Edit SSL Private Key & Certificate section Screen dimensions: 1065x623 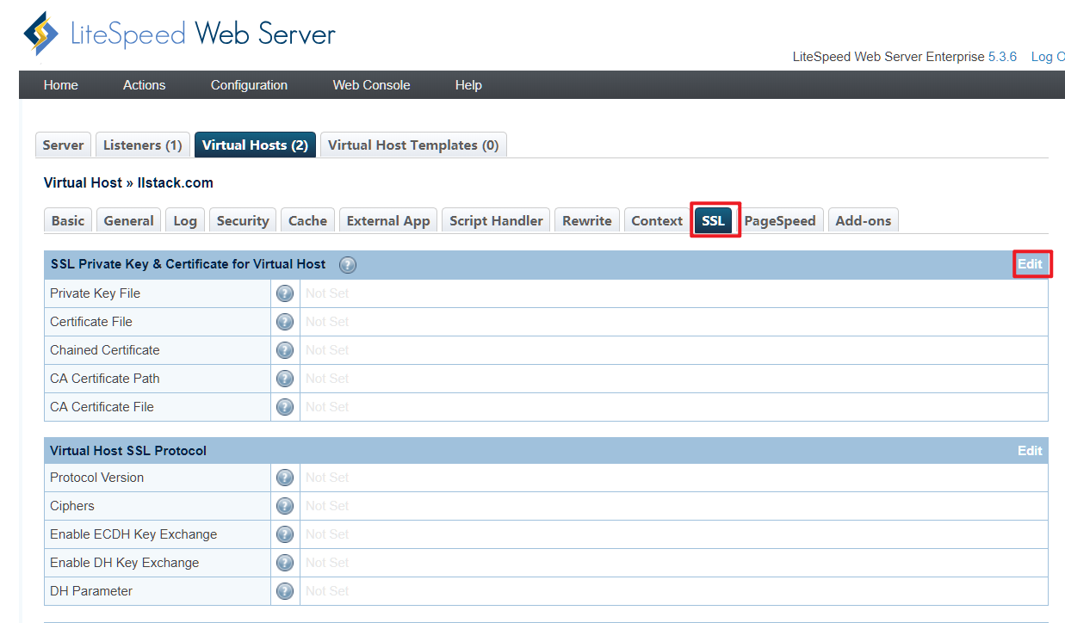tap(1030, 264)
